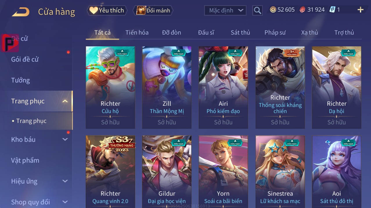Open Tướng in the sidebar
The width and height of the screenshot is (371, 208).
(21, 80)
